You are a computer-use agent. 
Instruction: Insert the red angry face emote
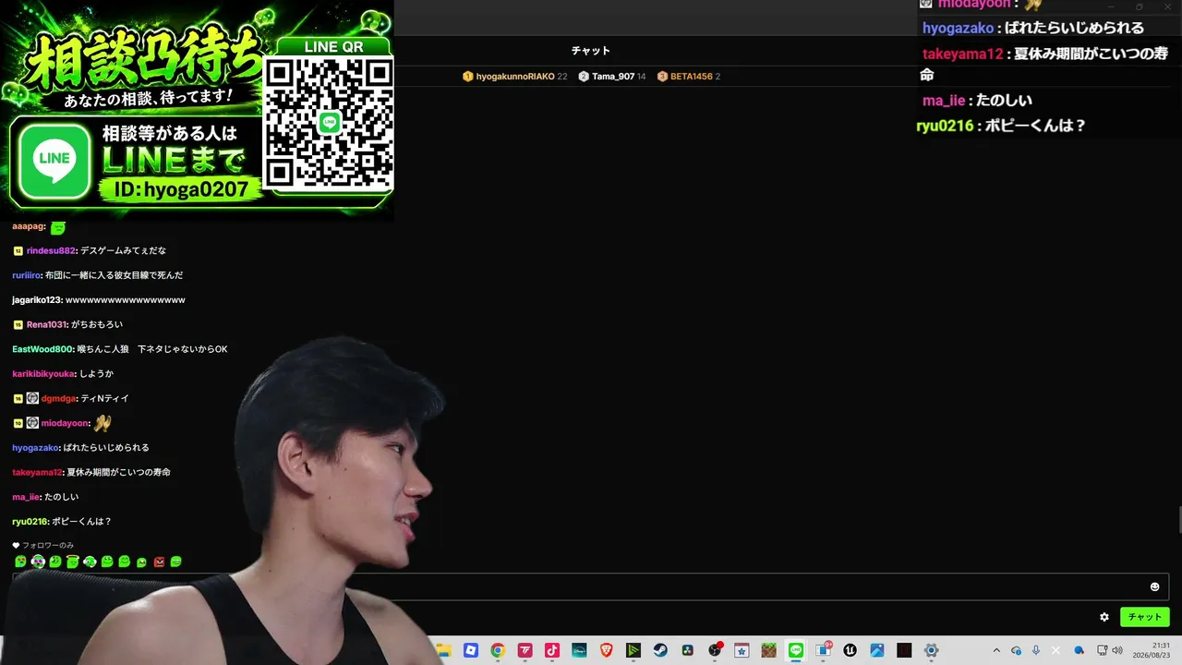[159, 562]
